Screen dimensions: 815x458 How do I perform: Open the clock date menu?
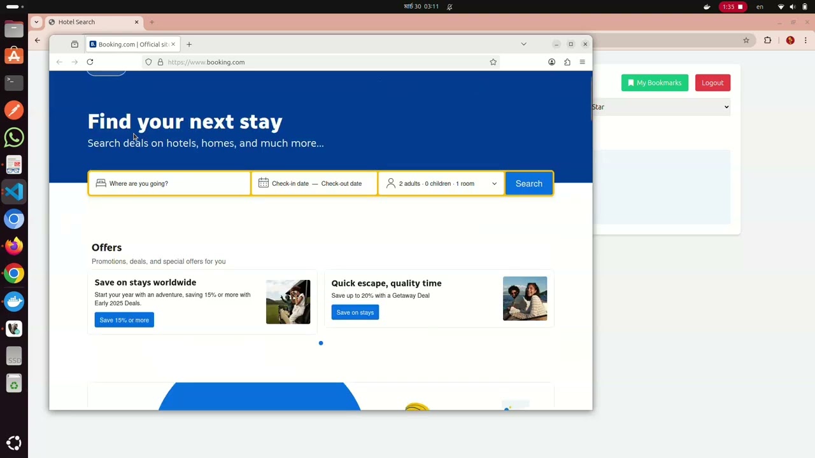click(x=422, y=6)
